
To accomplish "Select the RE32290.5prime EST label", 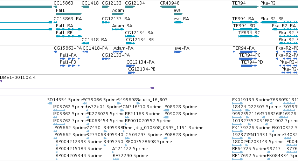I will point(130,156).
